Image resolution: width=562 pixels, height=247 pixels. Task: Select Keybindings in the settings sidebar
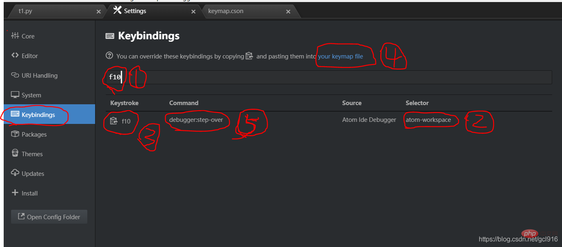[x=49, y=114]
